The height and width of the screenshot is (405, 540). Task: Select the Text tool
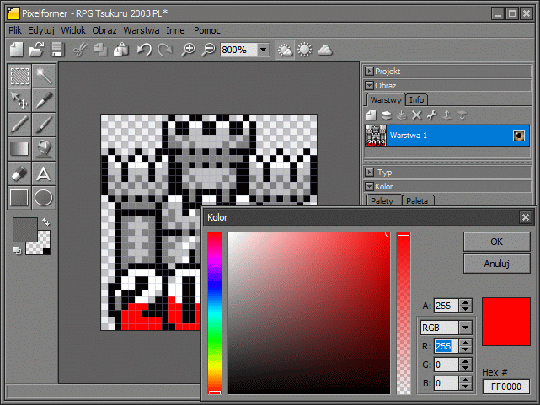pos(44,173)
